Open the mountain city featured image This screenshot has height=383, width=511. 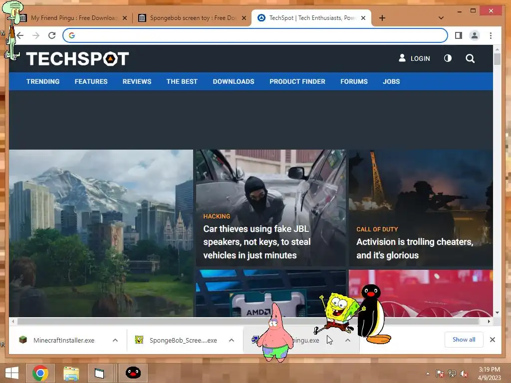(x=101, y=233)
